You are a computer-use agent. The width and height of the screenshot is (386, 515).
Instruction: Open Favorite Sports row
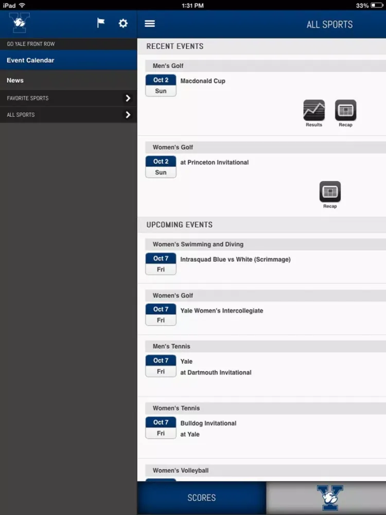pos(68,98)
